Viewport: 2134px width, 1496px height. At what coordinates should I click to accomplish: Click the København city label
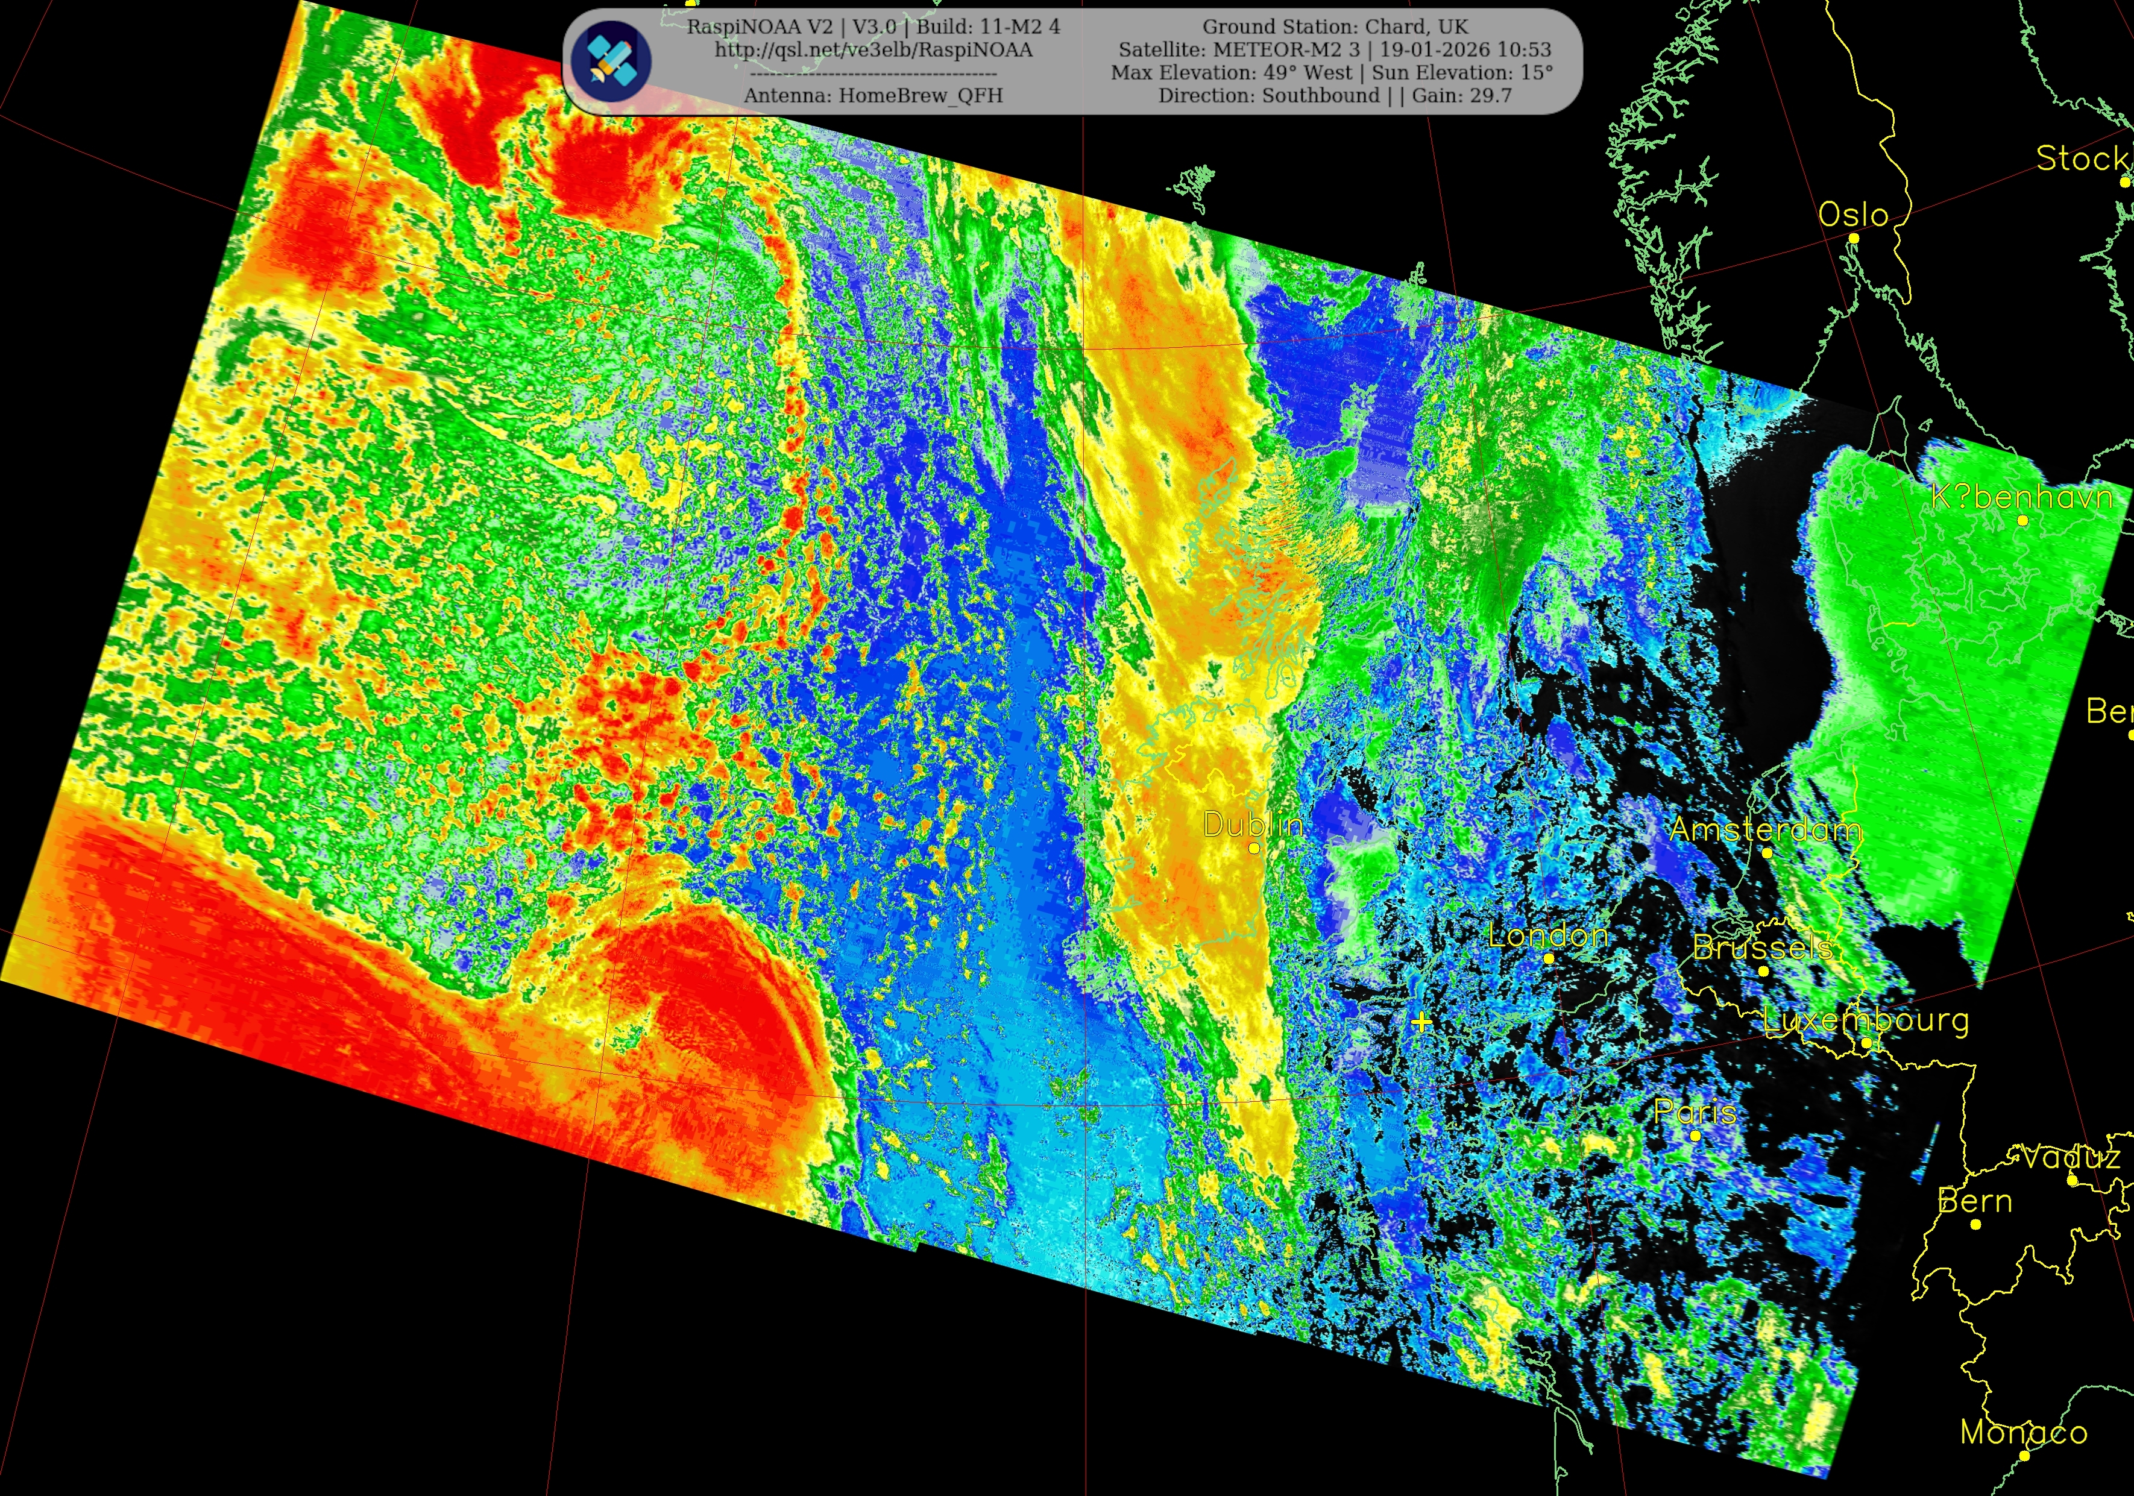click(2022, 497)
